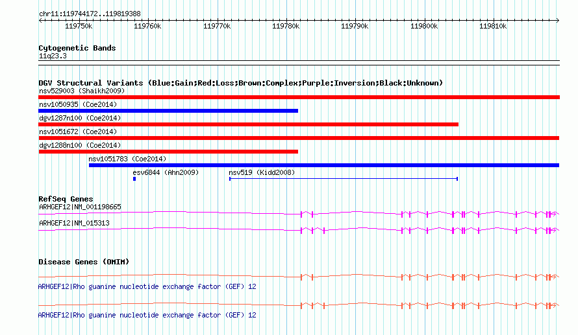
Task: Click the ARHGEF12|NM_001198665 gene label
Action: (x=80, y=207)
